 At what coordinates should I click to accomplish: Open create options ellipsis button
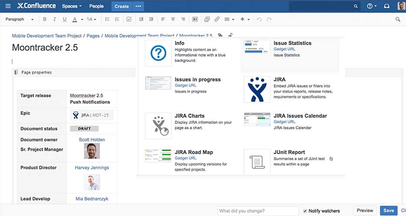138,6
